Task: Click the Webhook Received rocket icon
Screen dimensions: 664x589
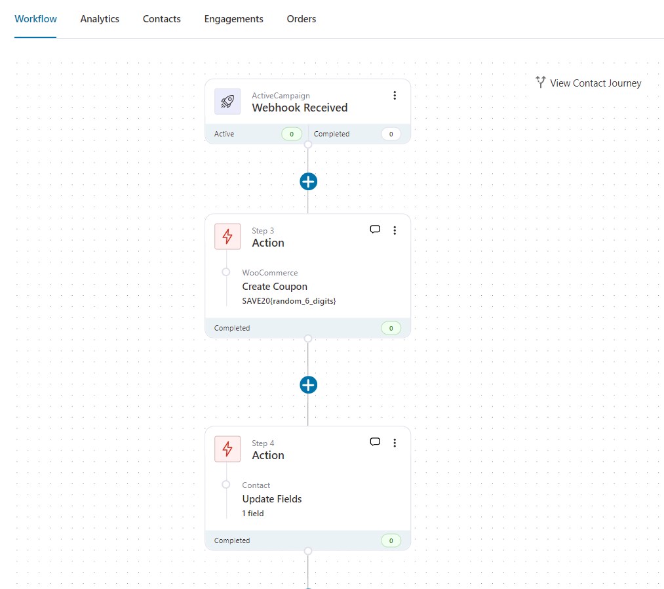Action: (x=227, y=102)
